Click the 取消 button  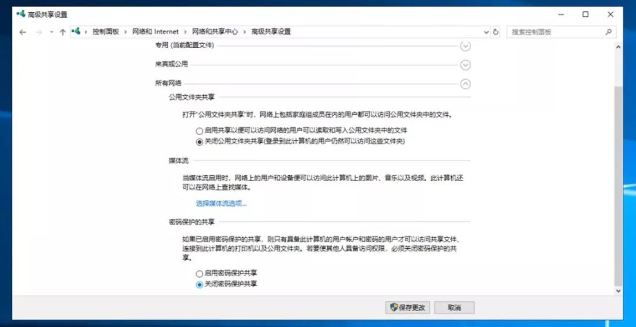point(454,308)
